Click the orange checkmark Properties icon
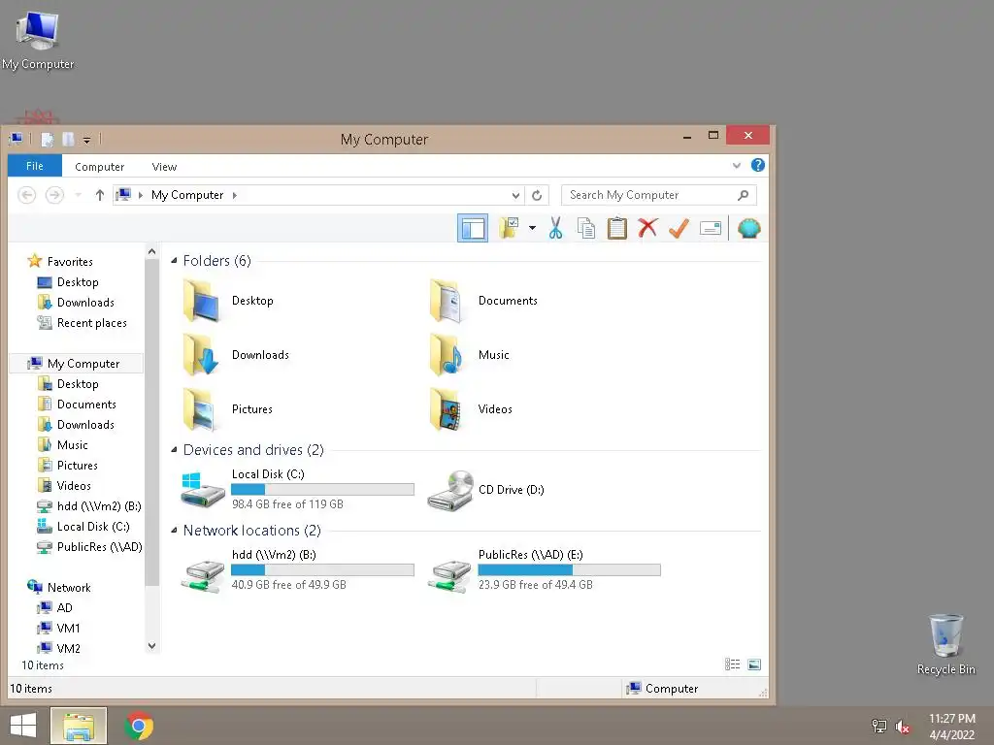 [x=679, y=228]
